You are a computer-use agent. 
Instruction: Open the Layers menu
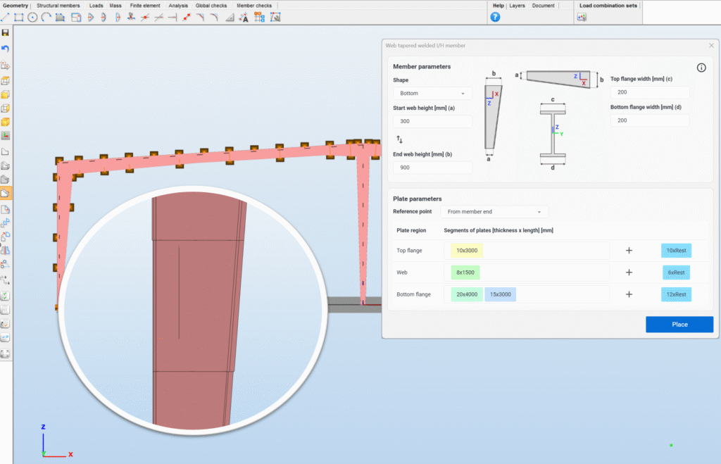[517, 5]
